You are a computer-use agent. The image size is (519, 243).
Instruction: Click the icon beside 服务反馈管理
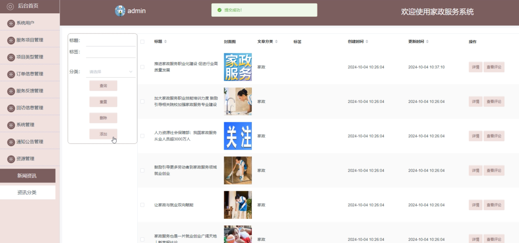coord(11,91)
